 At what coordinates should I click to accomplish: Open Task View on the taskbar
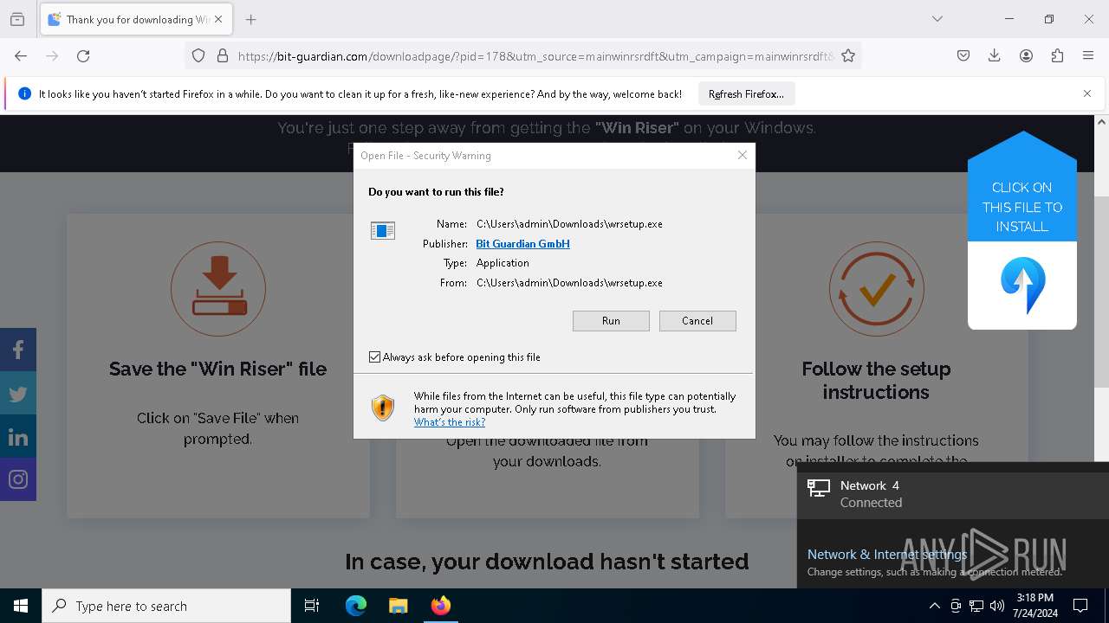pos(312,606)
